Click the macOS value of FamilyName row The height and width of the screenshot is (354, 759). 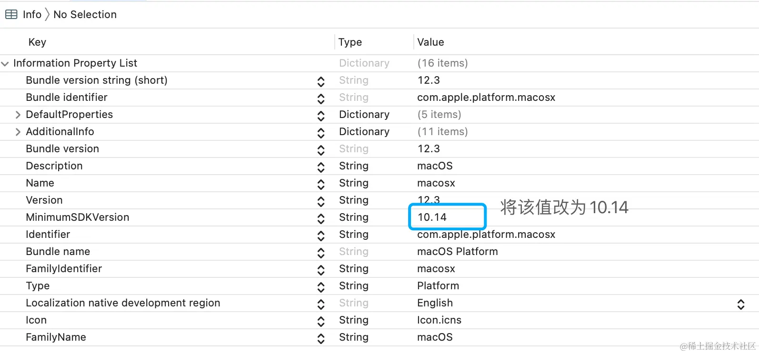(435, 337)
